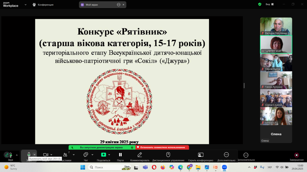Mute microphone with the Звук mic icon

(x=29, y=155)
